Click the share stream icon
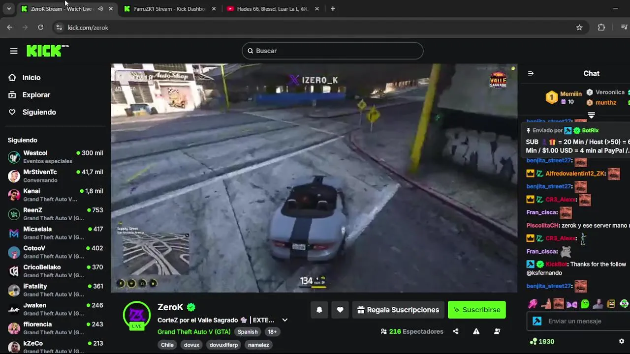The height and width of the screenshot is (354, 630). pyautogui.click(x=456, y=331)
